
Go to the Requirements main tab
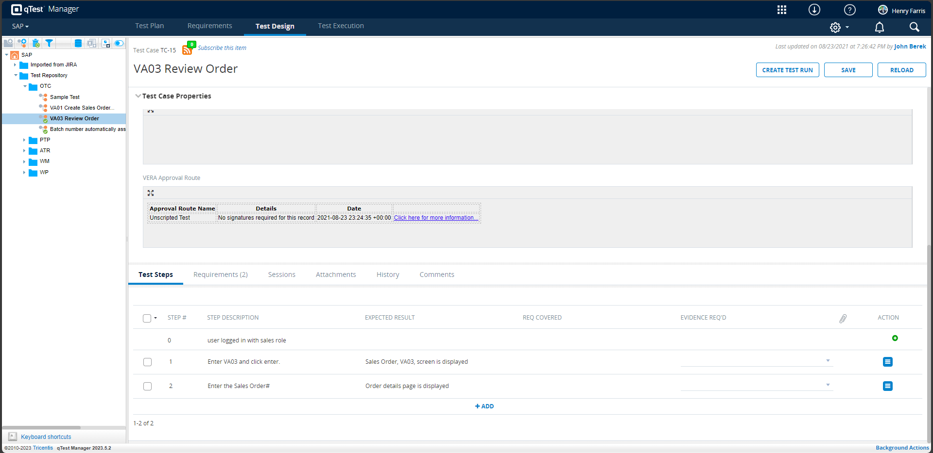point(210,26)
